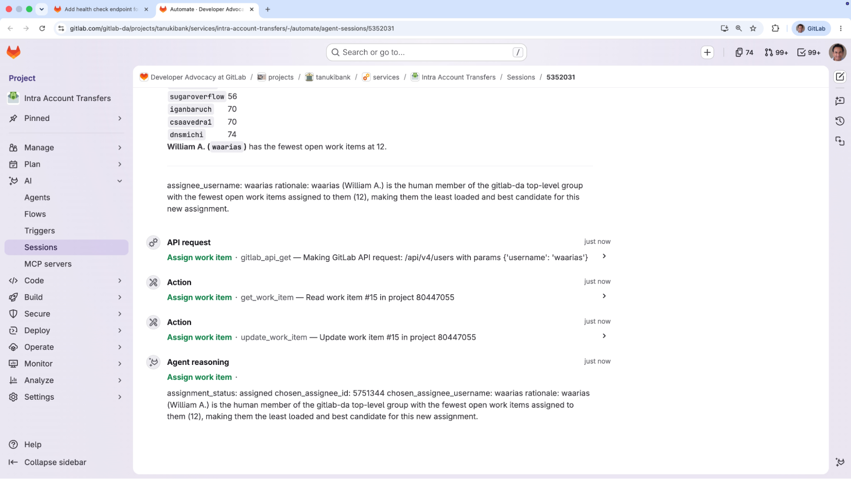Go to Sessions breadcrumb link

coord(521,77)
